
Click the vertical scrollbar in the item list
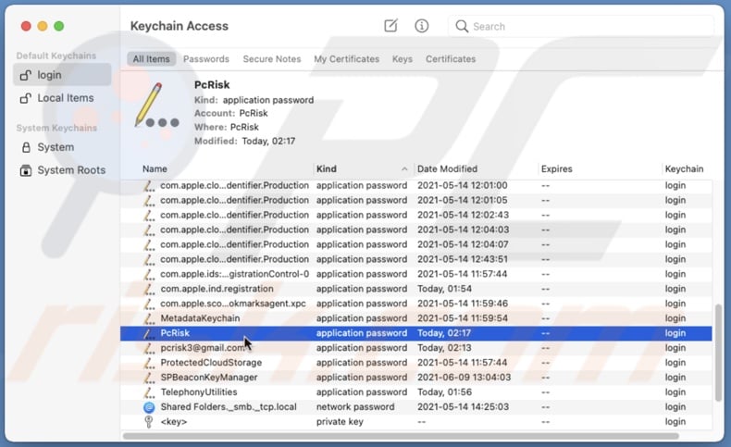719,352
